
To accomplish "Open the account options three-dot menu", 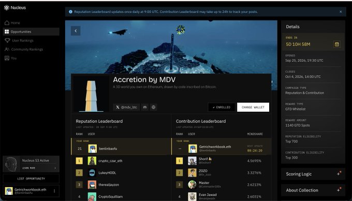I will (54, 191).
